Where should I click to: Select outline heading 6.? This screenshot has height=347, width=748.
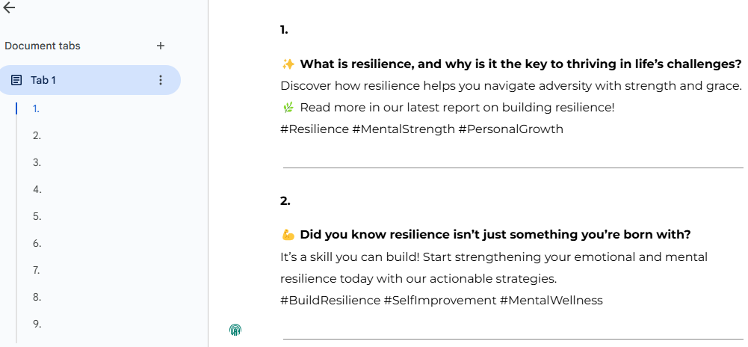(37, 244)
